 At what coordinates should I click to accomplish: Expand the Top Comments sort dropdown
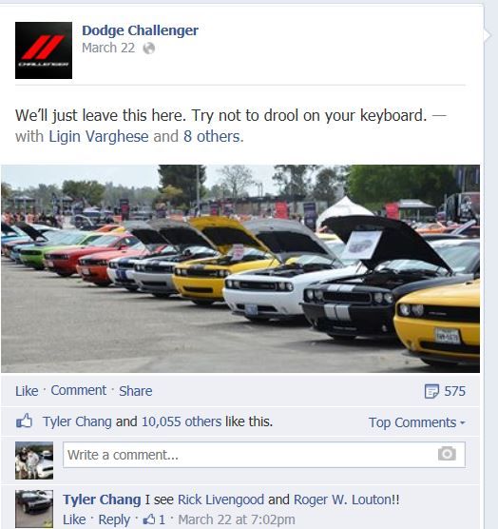[417, 422]
